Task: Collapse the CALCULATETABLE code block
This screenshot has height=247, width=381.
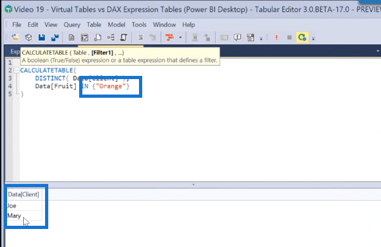Action: coord(17,70)
